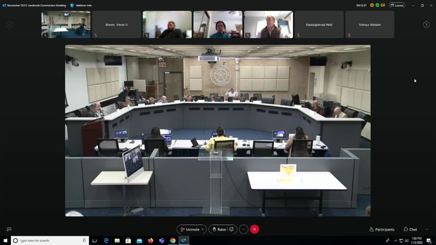This screenshot has height=245, width=436.
Task: Launch Google Chrome from the taskbar
Action: point(173,241)
